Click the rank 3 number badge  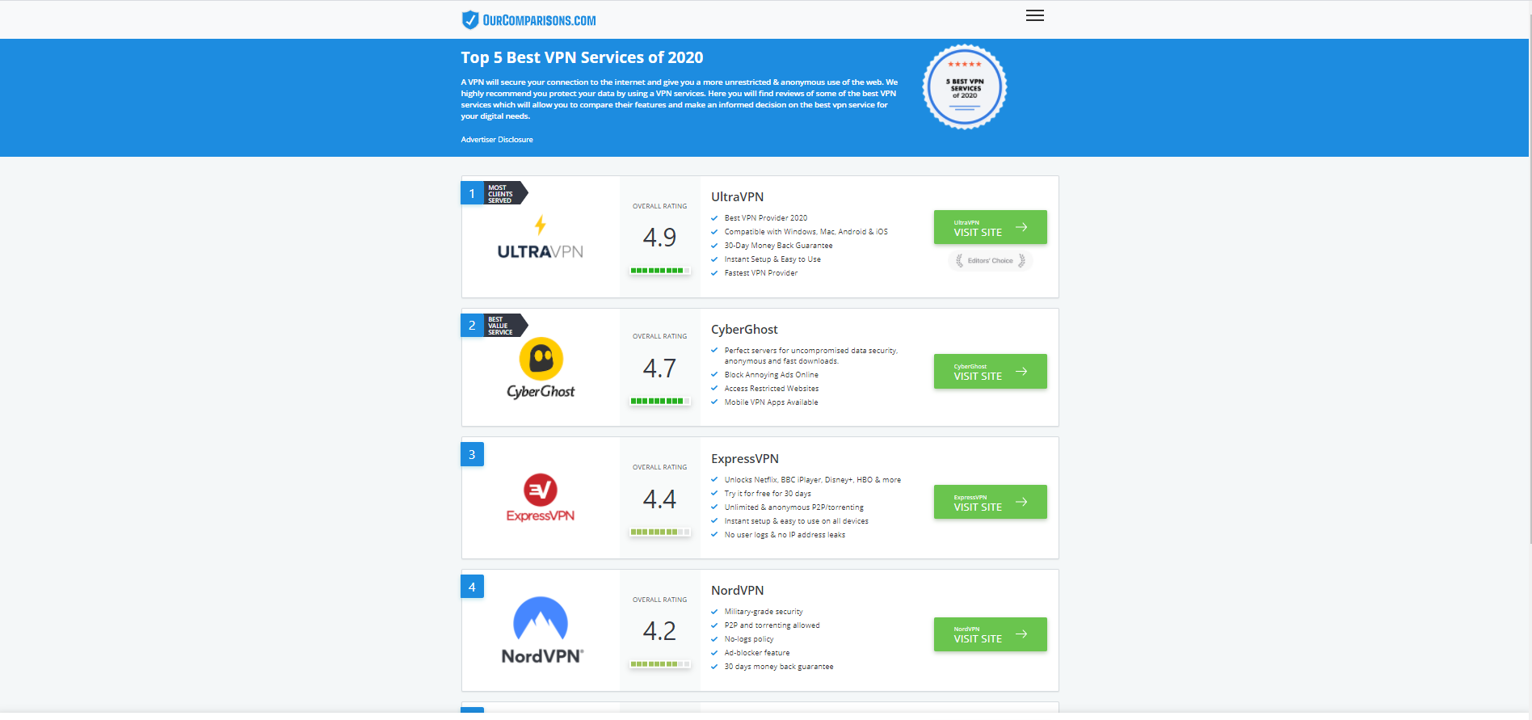tap(472, 454)
